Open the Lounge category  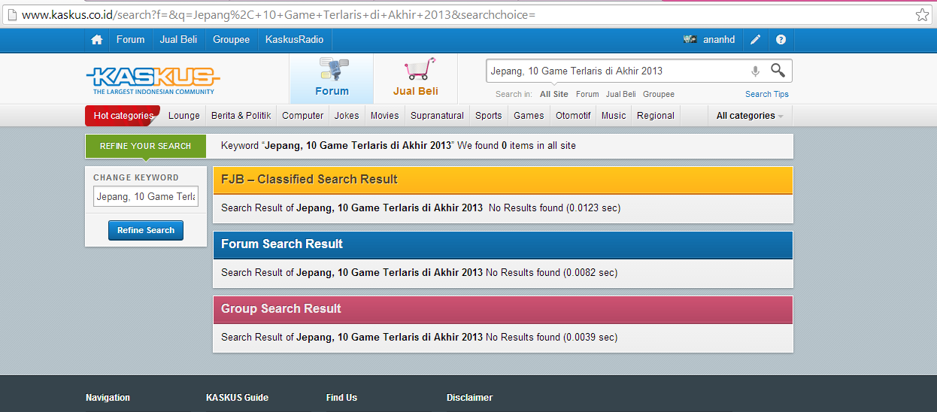coord(184,116)
